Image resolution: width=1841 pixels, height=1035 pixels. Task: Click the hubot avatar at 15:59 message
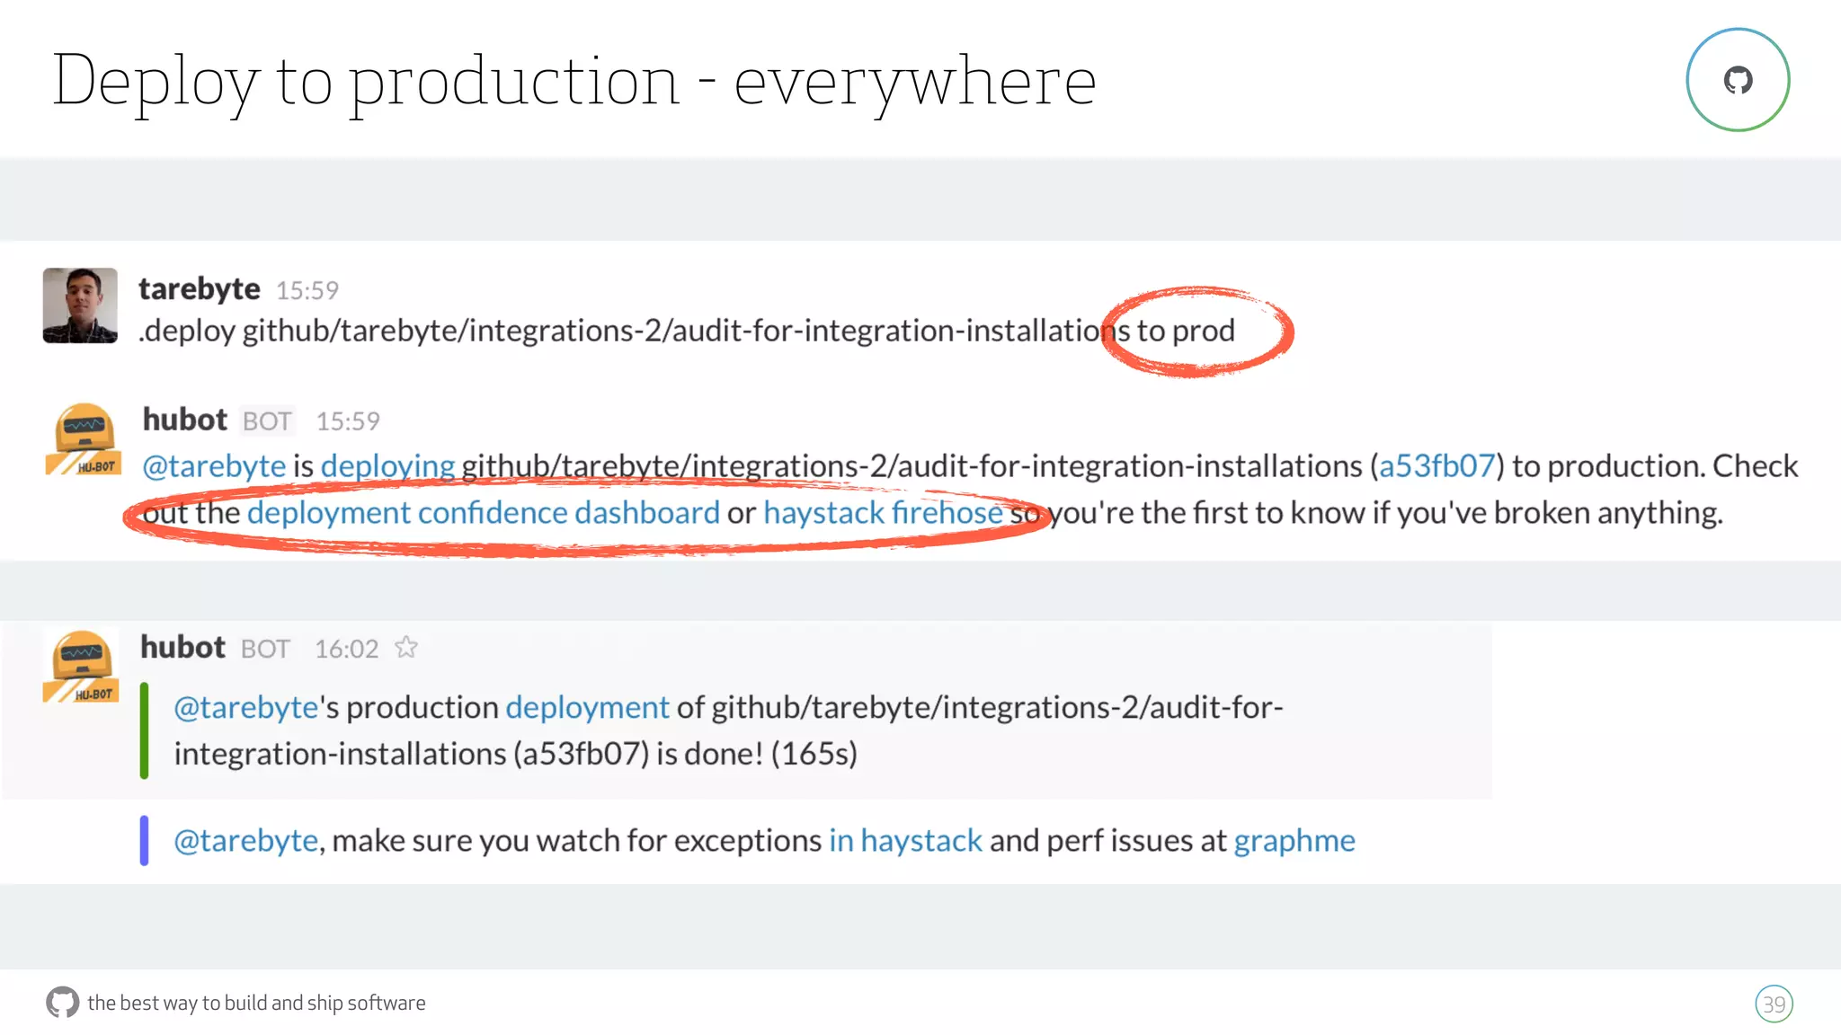84,439
